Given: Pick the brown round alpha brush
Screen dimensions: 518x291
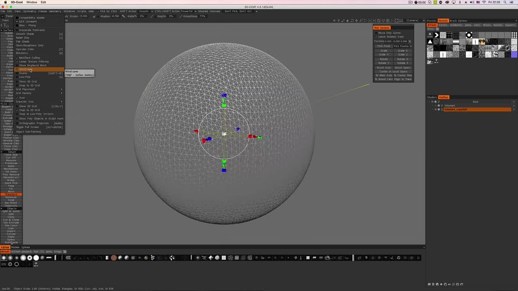Looking at the screenshot, I should point(114,258).
